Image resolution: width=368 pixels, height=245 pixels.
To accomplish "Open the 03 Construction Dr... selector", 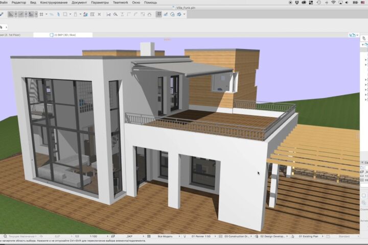I will pyautogui.click(x=237, y=236).
